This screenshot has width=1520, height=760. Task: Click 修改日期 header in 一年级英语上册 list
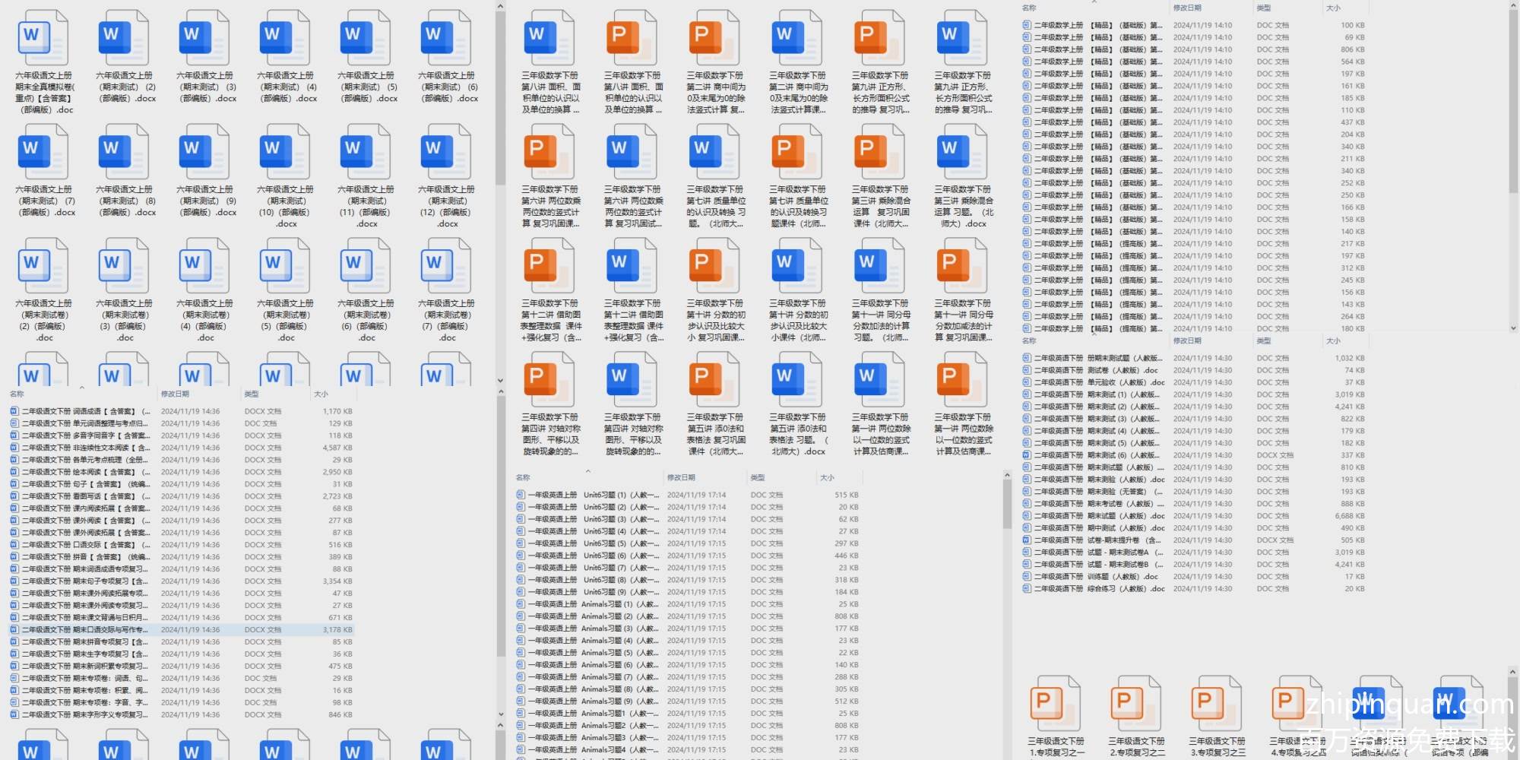[x=681, y=478]
